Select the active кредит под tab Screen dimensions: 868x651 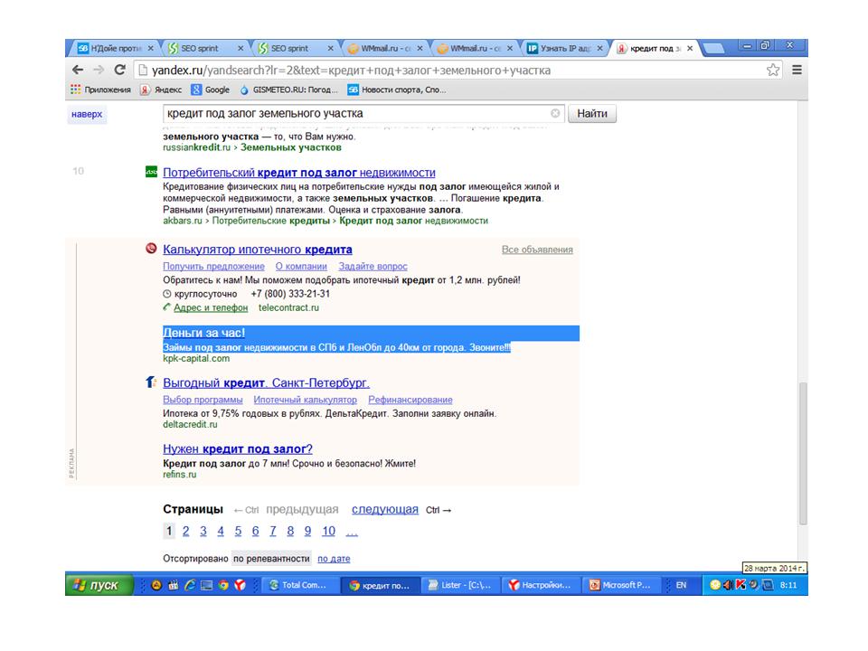pyautogui.click(x=655, y=48)
